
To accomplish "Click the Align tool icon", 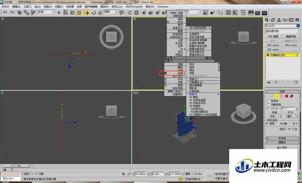I will click(x=212, y=13).
